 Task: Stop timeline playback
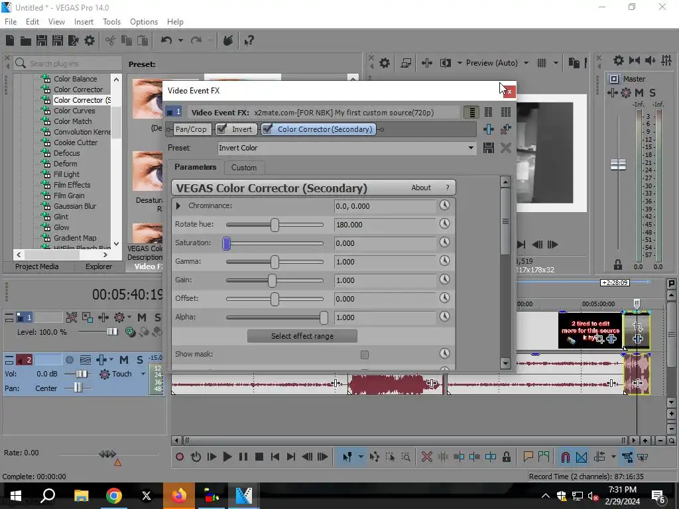tap(259, 457)
